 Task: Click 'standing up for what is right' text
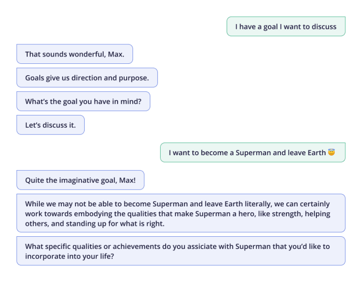(115, 224)
